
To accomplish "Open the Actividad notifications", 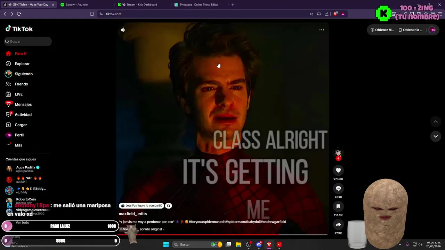I will pyautogui.click(x=23, y=115).
